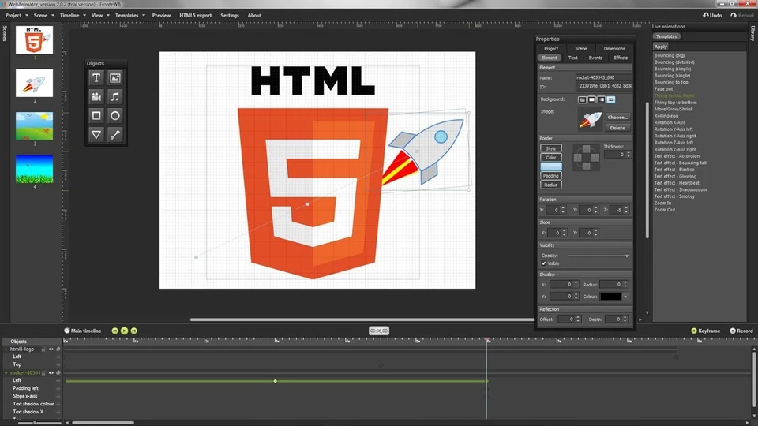Toggle visibility eye for html5-logo track

[51, 349]
